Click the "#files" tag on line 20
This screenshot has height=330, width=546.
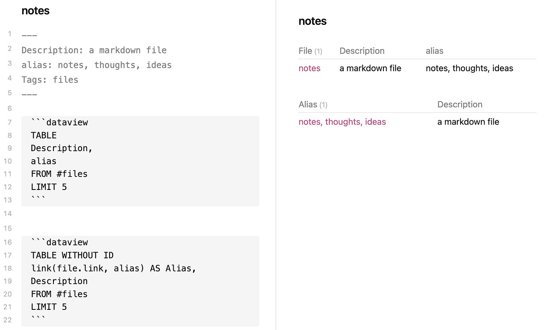pos(77,294)
